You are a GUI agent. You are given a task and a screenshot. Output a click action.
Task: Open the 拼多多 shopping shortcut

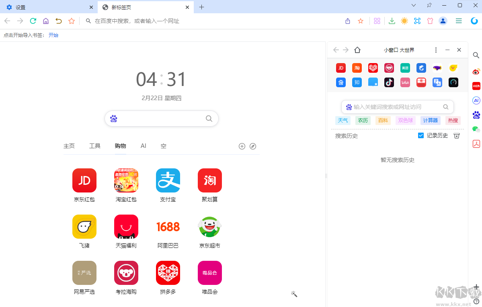[x=168, y=273]
